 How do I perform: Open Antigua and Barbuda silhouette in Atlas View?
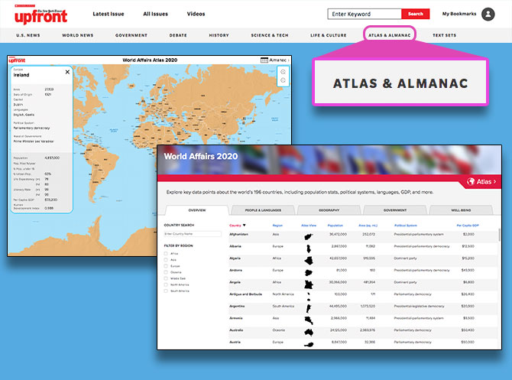pyautogui.click(x=309, y=297)
